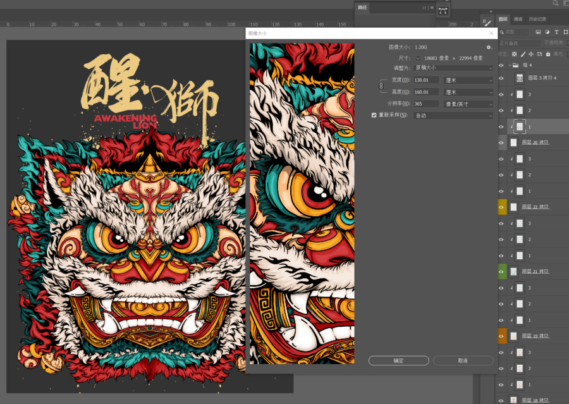Select the 图层 19 拷贝 layer name
This screenshot has height=404, width=569.
[x=535, y=336]
